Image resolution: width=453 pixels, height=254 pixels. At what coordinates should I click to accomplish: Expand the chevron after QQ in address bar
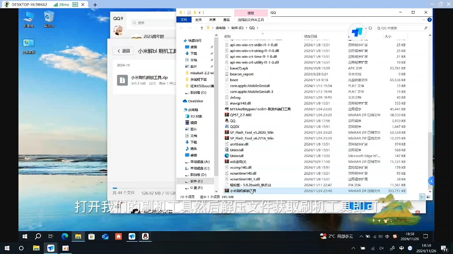click(x=257, y=28)
